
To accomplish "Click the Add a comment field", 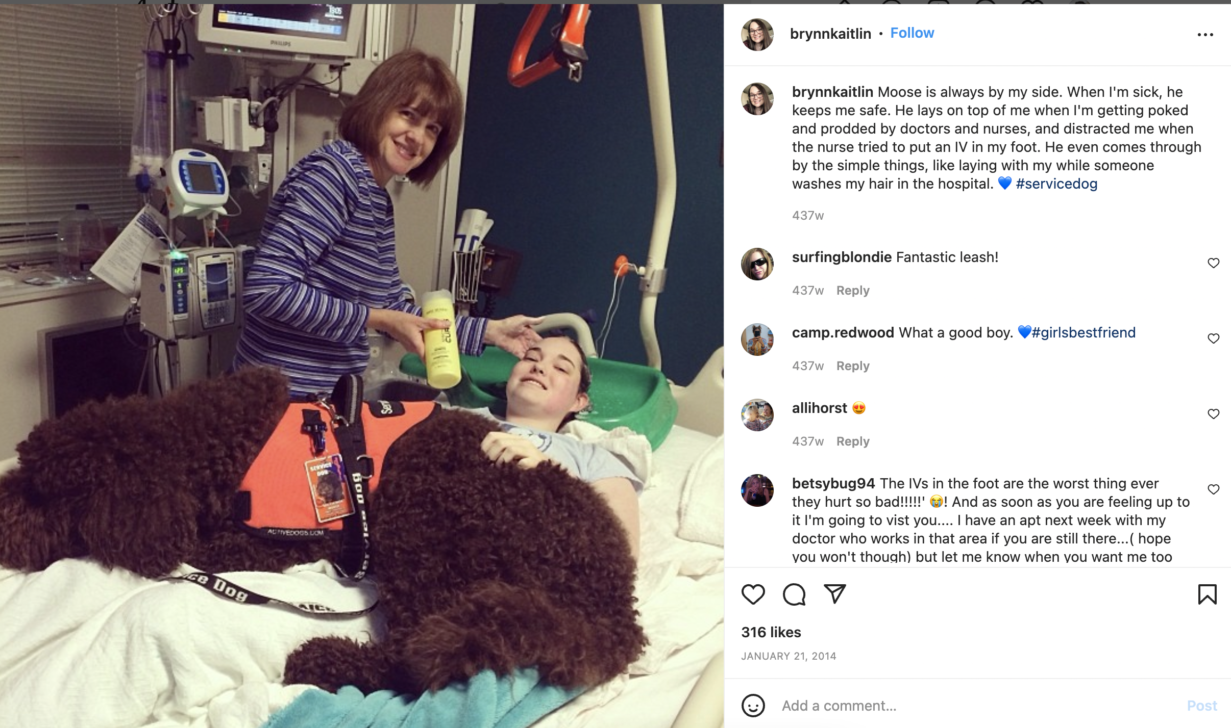I will (x=980, y=706).
